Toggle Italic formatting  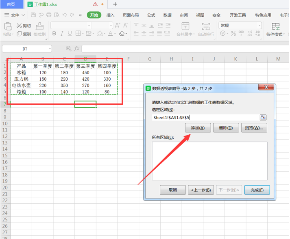pos(62,33)
